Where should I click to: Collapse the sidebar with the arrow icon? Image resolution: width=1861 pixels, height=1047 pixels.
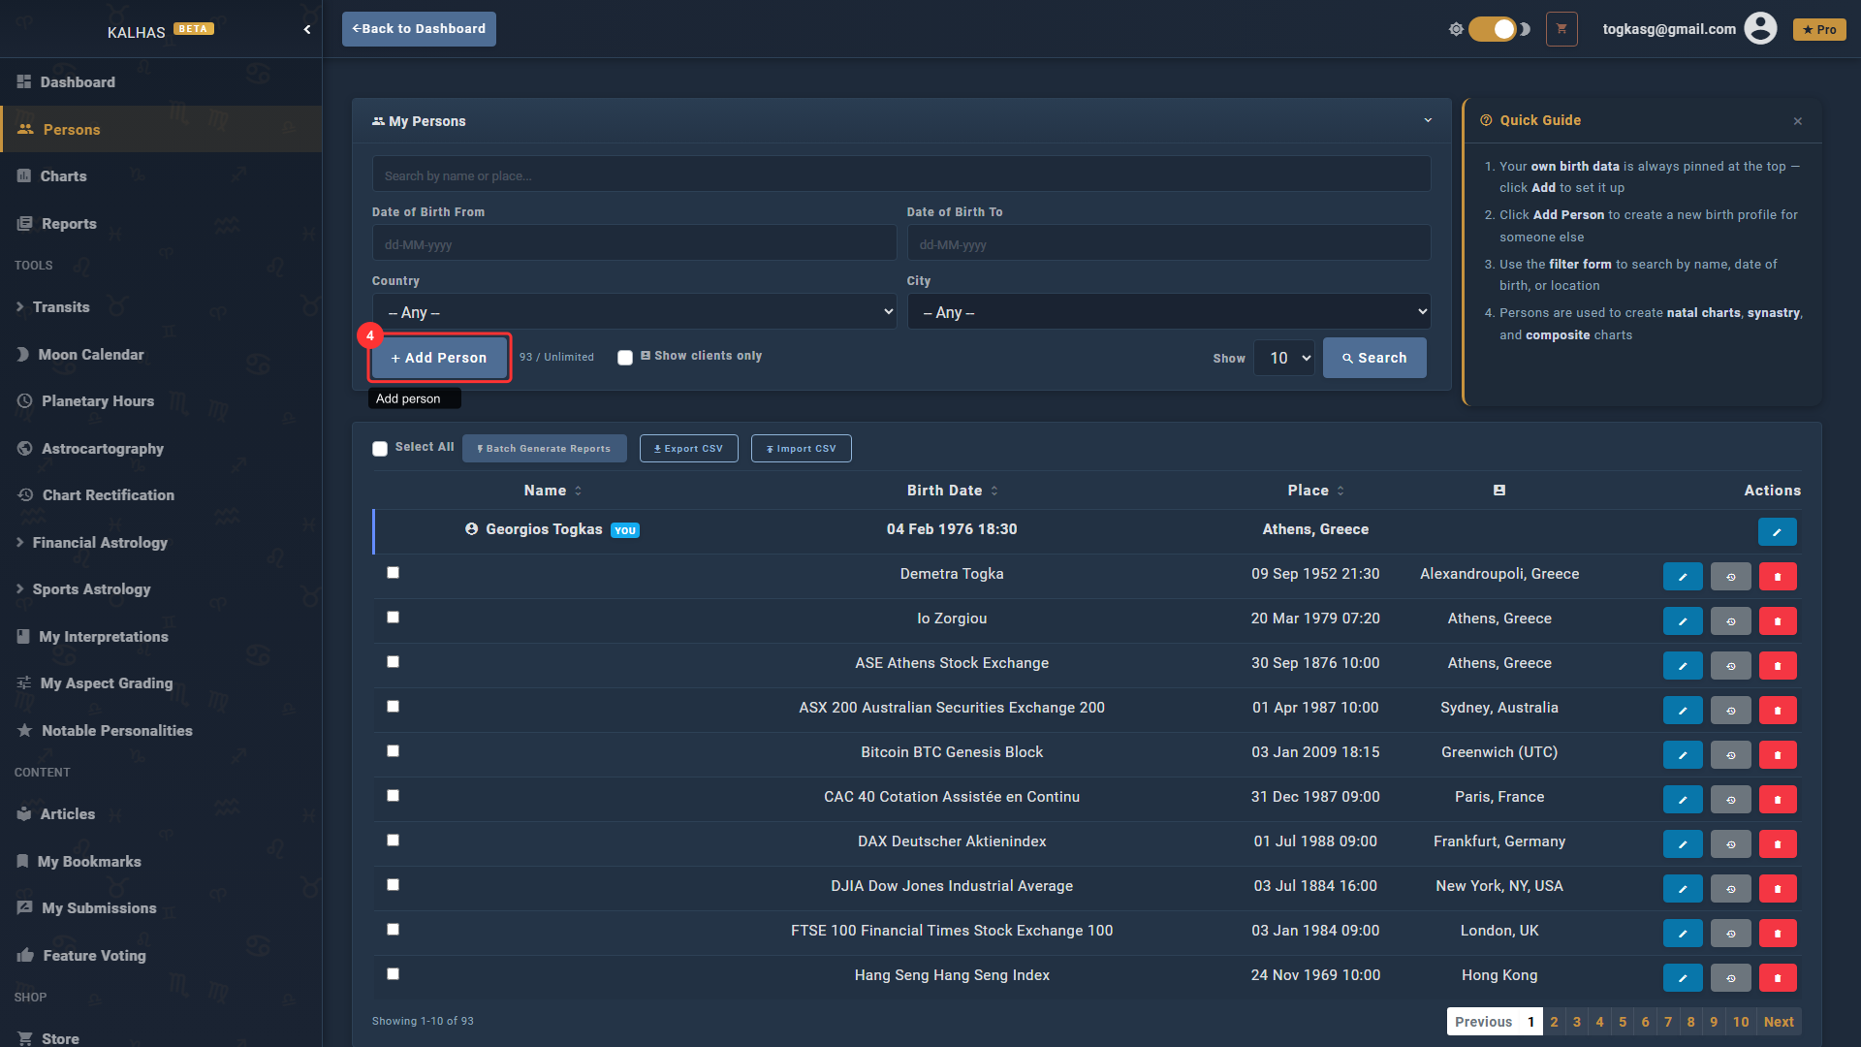pos(307,29)
